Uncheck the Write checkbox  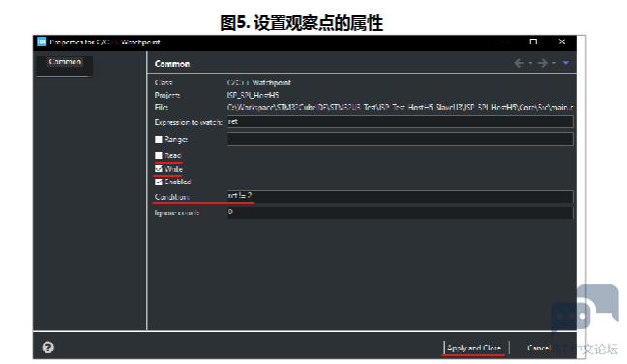click(159, 169)
